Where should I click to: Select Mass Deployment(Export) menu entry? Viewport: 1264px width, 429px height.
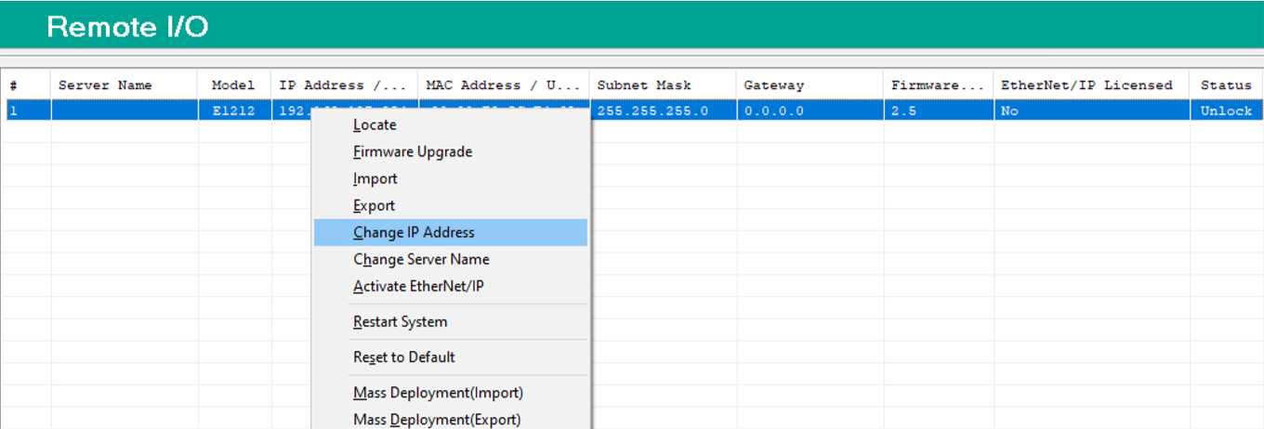(x=437, y=420)
